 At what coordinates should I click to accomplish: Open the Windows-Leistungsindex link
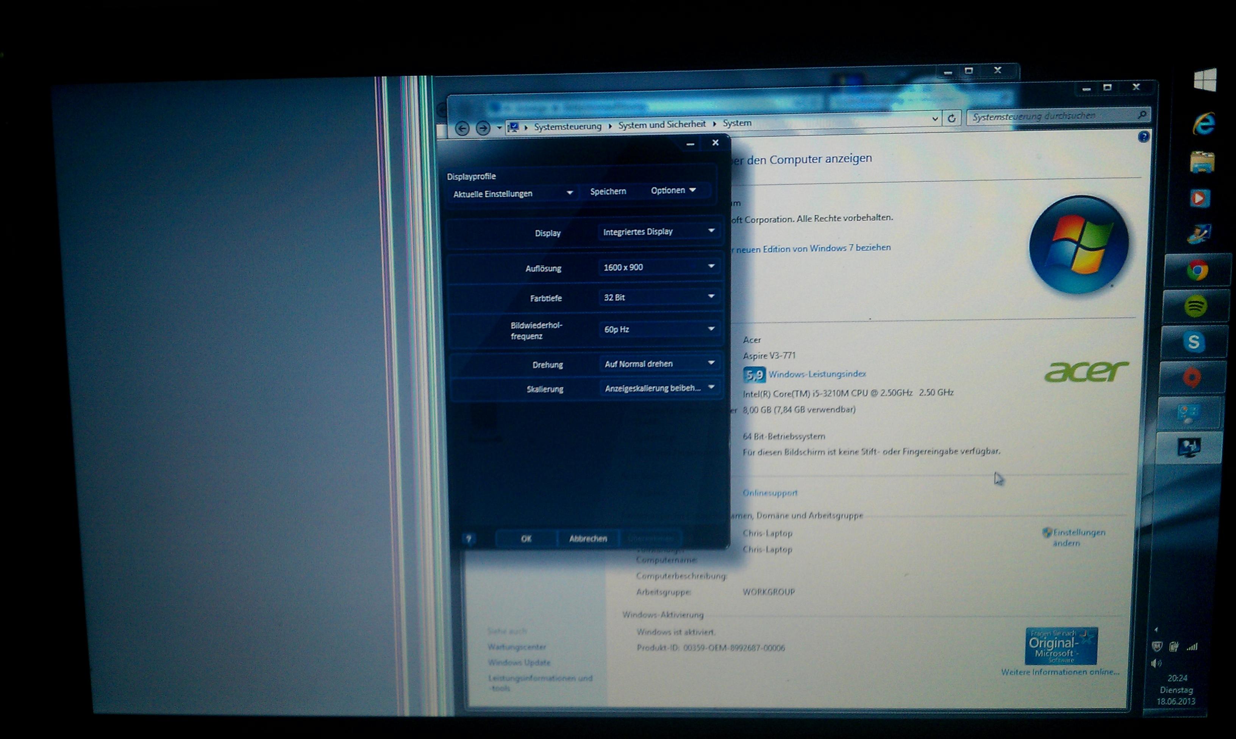click(x=817, y=373)
